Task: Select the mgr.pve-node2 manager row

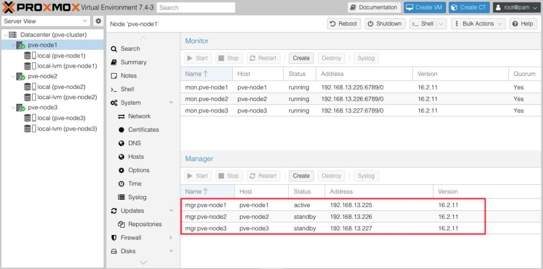Action: tap(362, 217)
